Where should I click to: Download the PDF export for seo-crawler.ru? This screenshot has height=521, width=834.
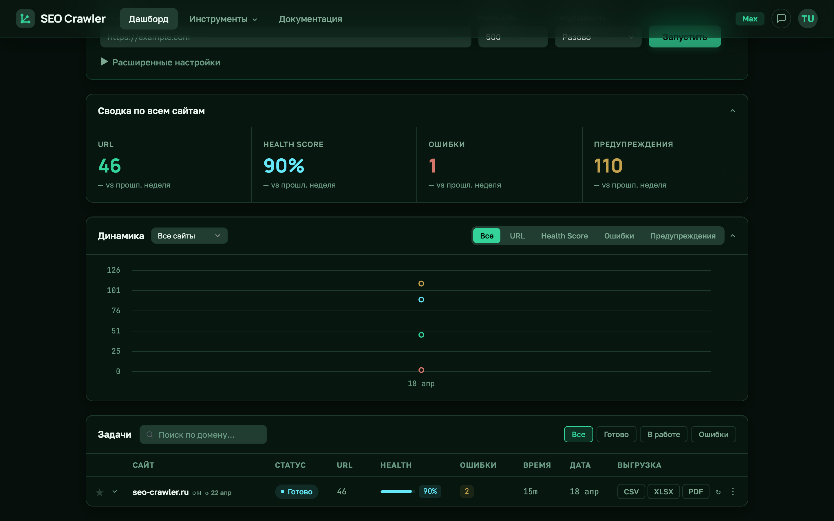696,492
